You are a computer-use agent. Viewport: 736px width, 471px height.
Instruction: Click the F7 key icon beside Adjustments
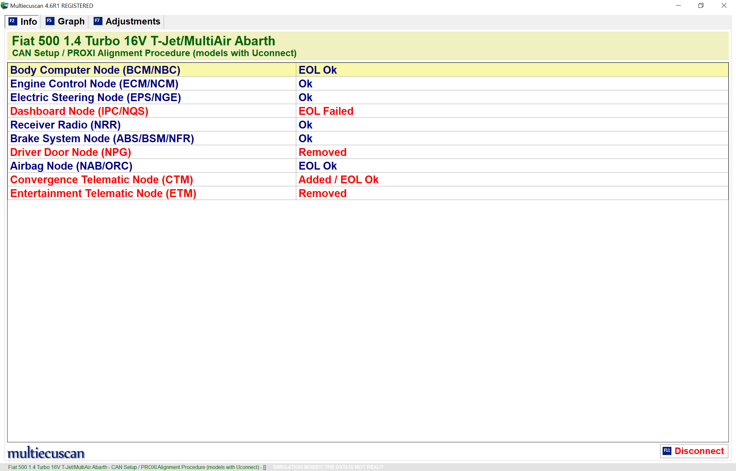coord(98,21)
